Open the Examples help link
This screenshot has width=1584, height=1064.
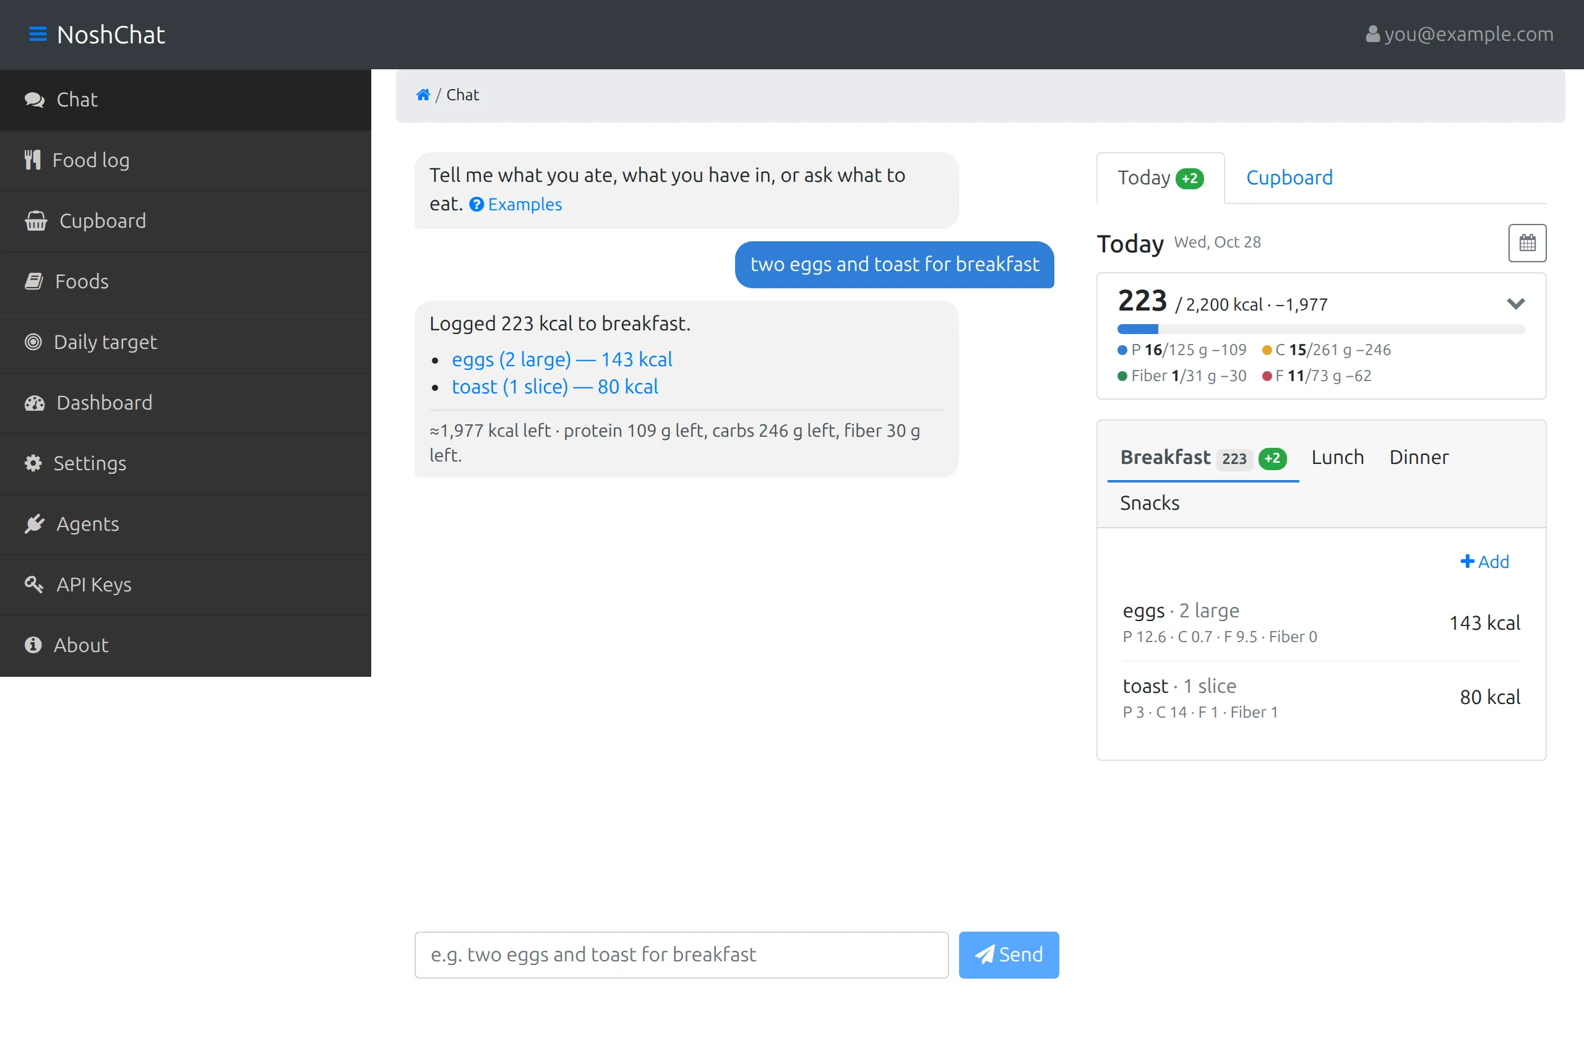point(516,204)
